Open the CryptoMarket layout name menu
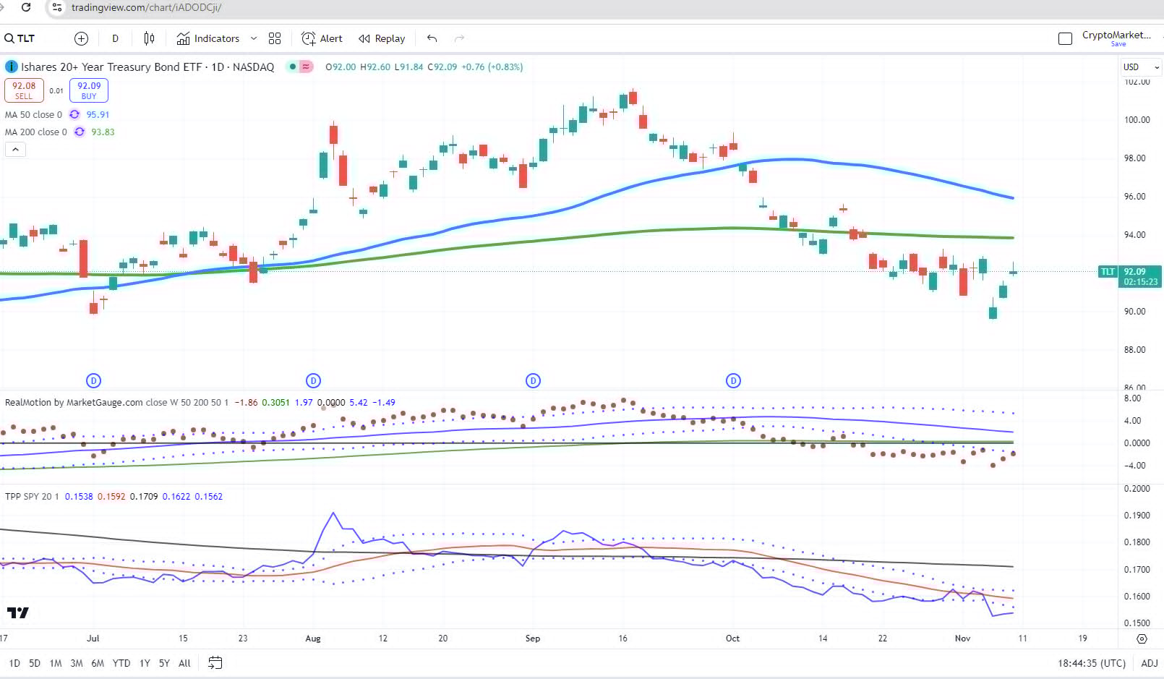 coord(1116,35)
